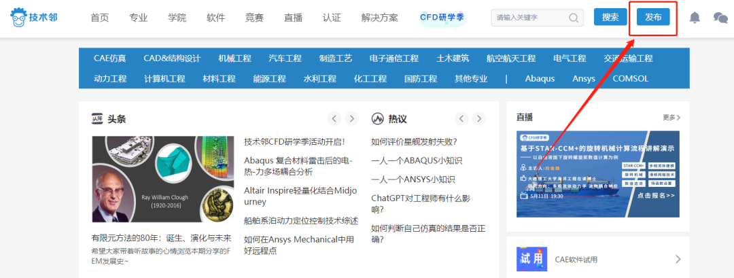This screenshot has width=734, height=278.
Task: Select Abaqus software category
Action: [540, 79]
